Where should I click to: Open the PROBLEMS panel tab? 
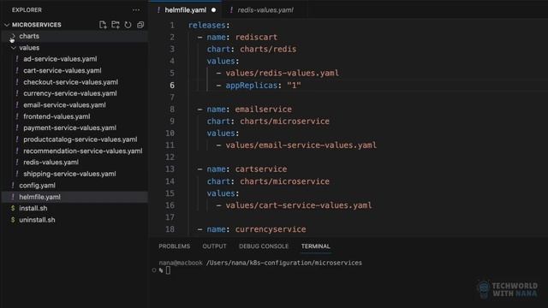click(x=175, y=246)
